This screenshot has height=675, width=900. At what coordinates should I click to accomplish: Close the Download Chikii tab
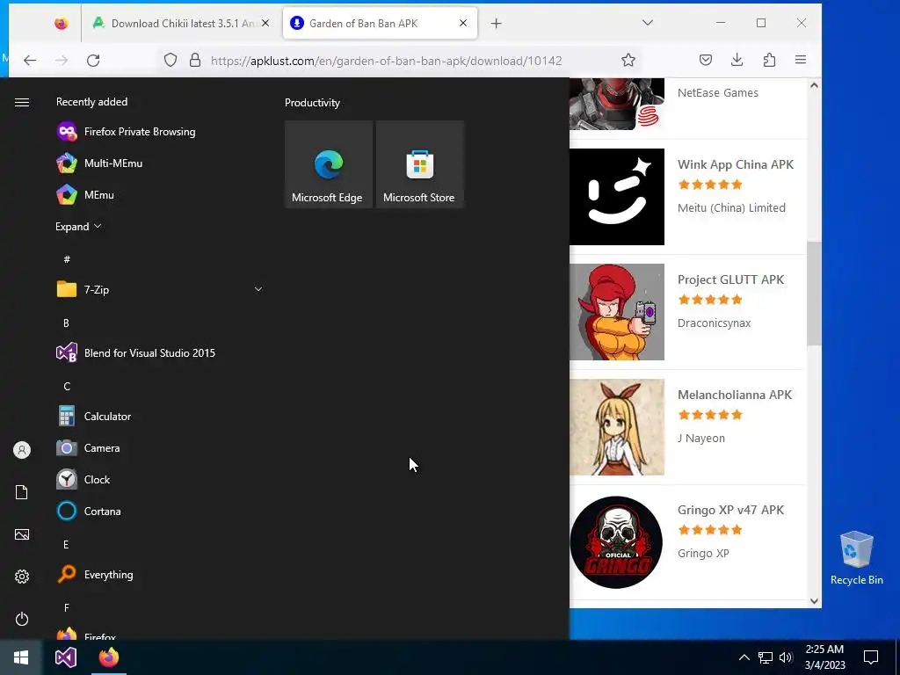(x=265, y=23)
